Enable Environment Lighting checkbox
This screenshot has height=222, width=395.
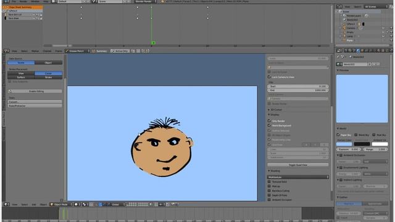[x=341, y=168]
